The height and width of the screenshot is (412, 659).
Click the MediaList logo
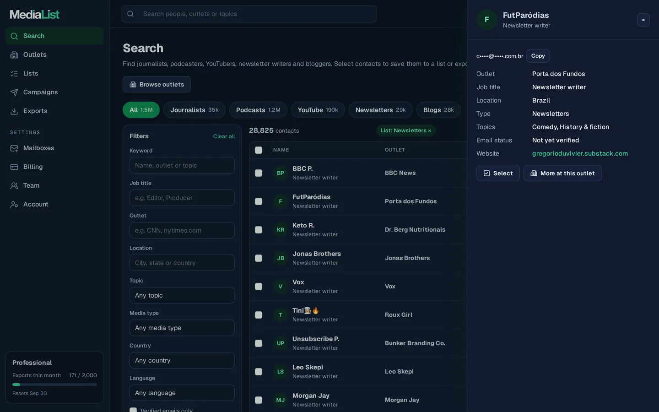point(35,15)
